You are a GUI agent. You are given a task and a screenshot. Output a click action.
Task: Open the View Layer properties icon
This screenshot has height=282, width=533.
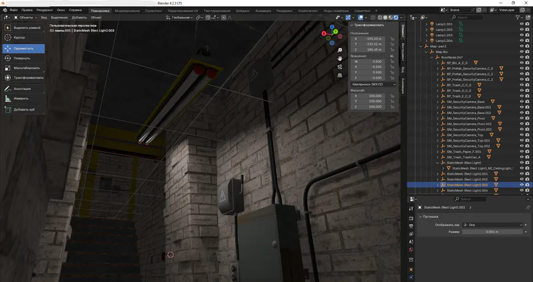411,234
